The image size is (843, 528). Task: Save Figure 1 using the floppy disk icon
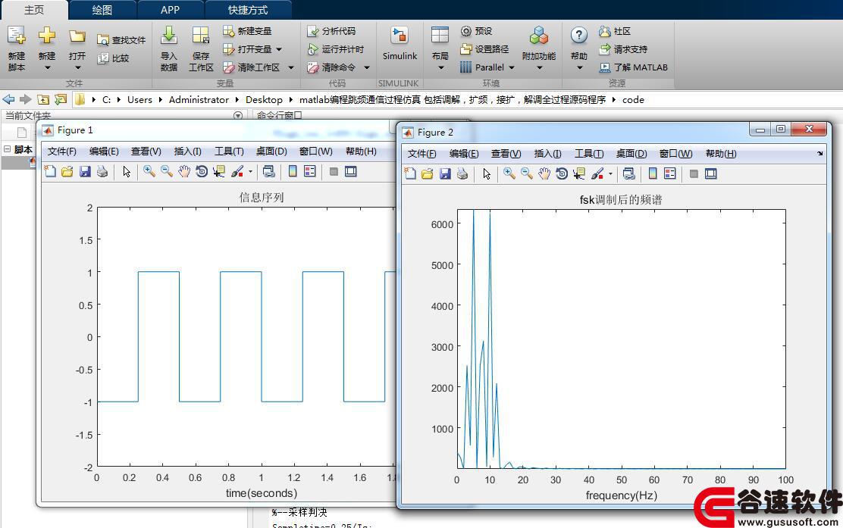coord(85,171)
